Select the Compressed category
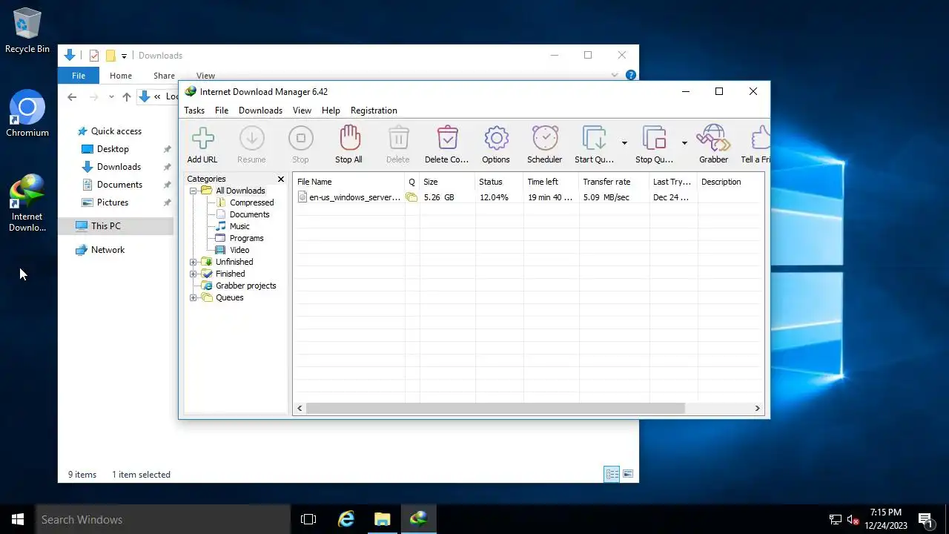The width and height of the screenshot is (949, 534). [251, 202]
